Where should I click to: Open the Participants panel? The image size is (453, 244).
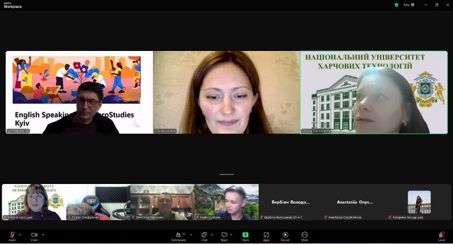point(178,236)
